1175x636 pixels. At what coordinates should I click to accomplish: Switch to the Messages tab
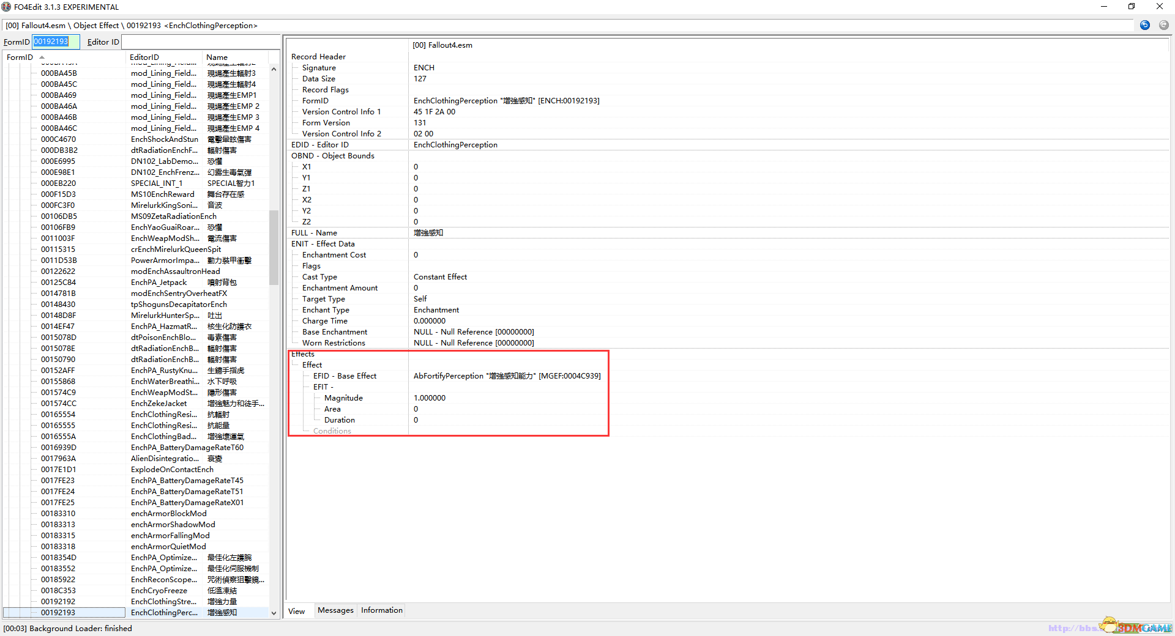pos(335,610)
